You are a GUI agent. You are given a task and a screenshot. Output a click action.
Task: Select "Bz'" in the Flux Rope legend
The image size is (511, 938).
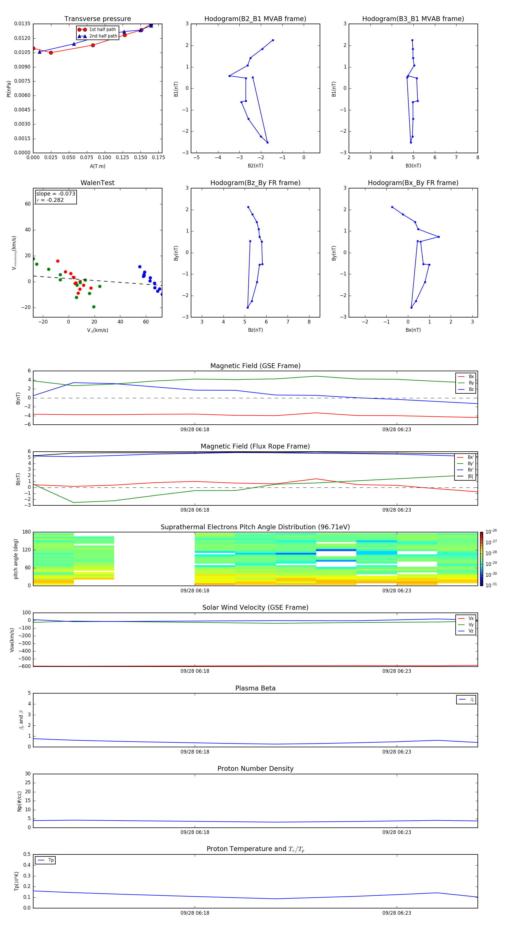pyautogui.click(x=466, y=470)
